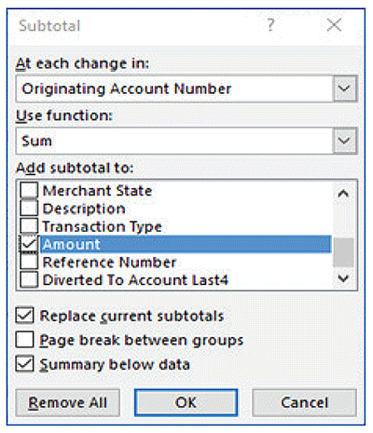Screen dimensions: 373x433
Task: Check the Reference Number checkbox
Action: coord(29,263)
